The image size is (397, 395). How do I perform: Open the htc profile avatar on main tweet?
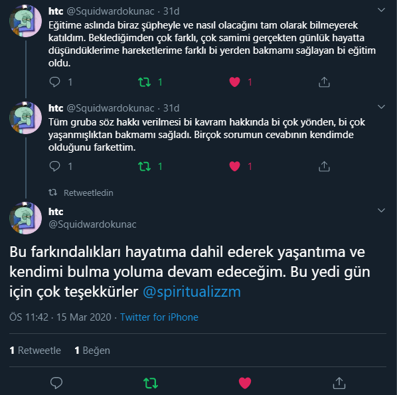pyautogui.click(x=25, y=218)
